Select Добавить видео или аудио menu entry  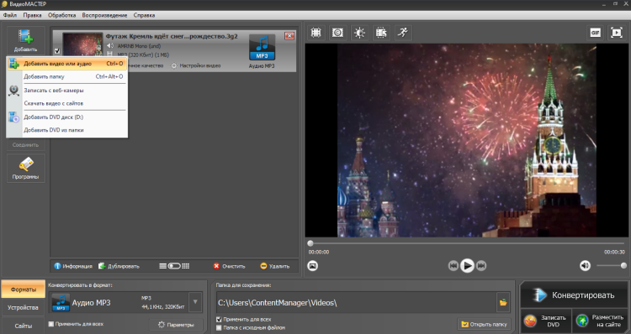pos(66,64)
